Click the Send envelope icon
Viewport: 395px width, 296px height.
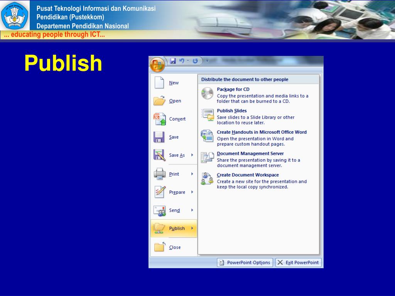click(160, 211)
